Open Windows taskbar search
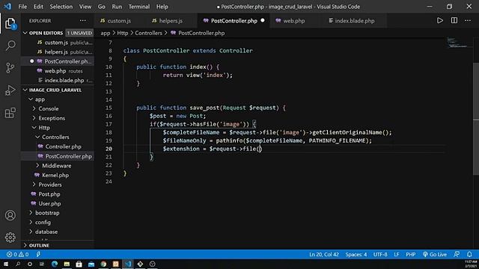Screen dimensions: 479x269 point(18,264)
